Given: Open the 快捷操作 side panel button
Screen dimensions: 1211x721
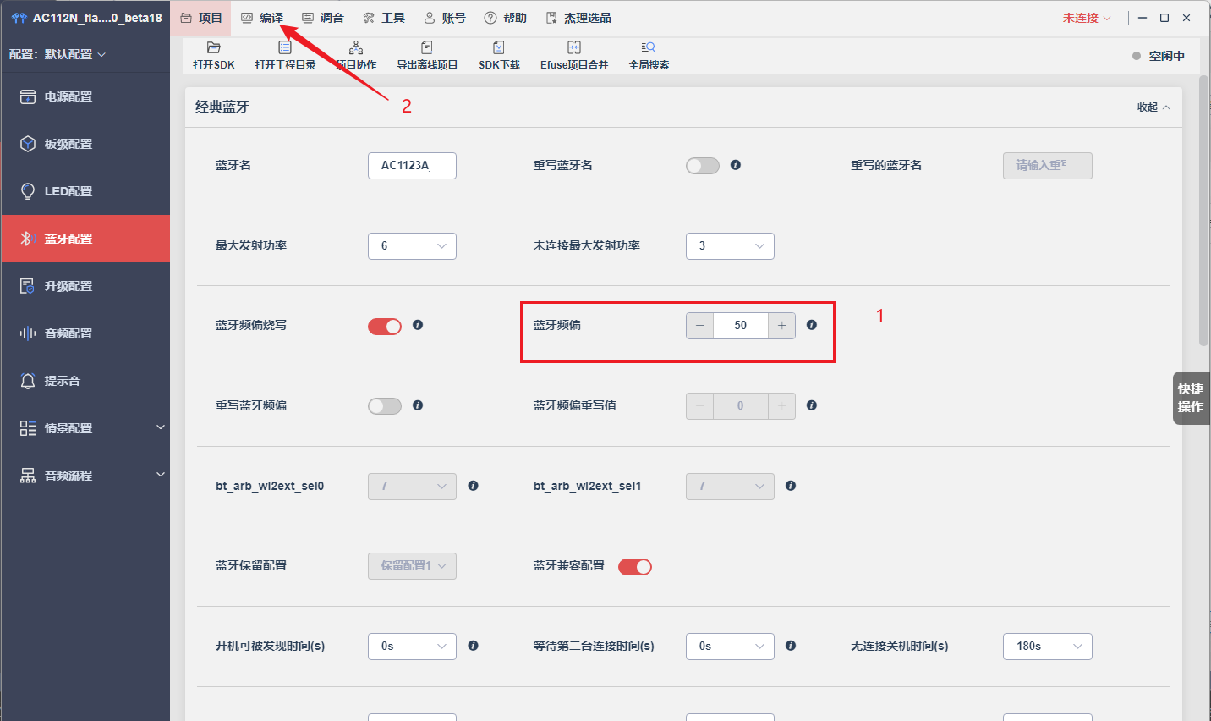Looking at the screenshot, I should click(1191, 398).
